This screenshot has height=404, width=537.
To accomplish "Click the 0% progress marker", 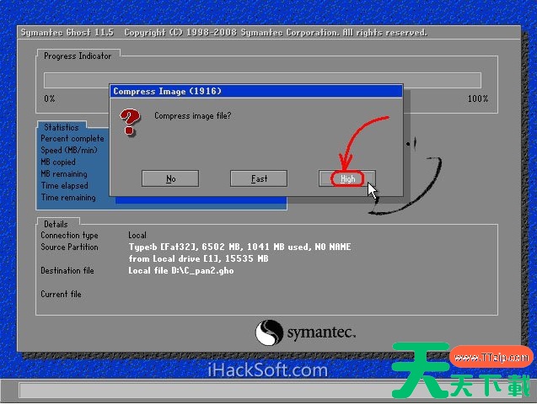I will 50,98.
